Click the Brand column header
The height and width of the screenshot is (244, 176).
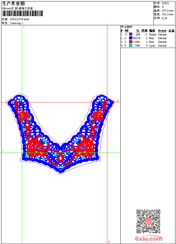[x=162, y=31]
